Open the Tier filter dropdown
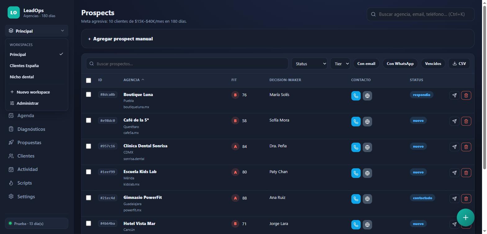Viewport: 487px width, 234px height. pyautogui.click(x=340, y=64)
